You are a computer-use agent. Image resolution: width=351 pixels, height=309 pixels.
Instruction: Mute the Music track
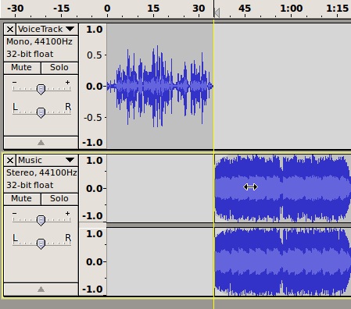23,199
